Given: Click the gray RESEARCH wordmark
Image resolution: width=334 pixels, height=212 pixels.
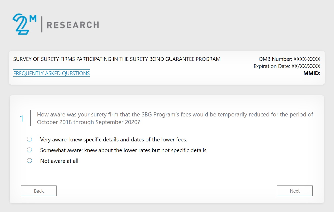Looking at the screenshot, I should [x=73, y=25].
